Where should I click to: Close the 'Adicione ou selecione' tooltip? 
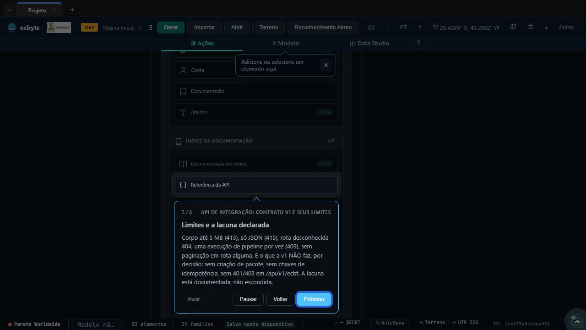tap(326, 65)
